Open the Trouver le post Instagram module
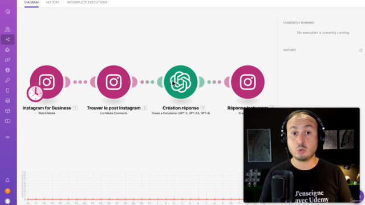 113,82
